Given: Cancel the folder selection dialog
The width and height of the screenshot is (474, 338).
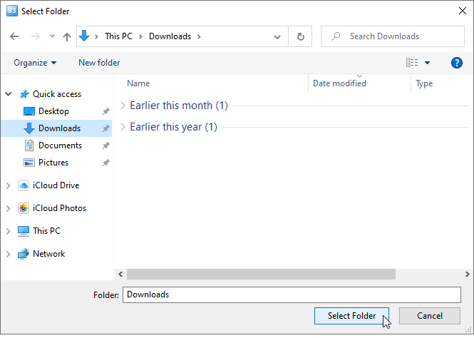Looking at the screenshot, I should click(430, 316).
